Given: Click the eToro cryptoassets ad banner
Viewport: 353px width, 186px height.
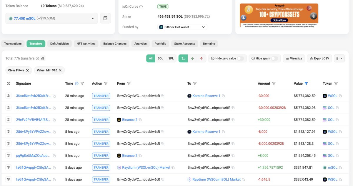Looking at the screenshot, I should coord(279,16).
